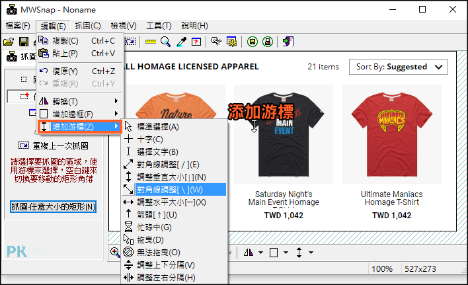Image resolution: width=468 pixels, height=285 pixels.
Task: Maximize the MWSnap window
Action: pyautogui.click(x=422, y=9)
